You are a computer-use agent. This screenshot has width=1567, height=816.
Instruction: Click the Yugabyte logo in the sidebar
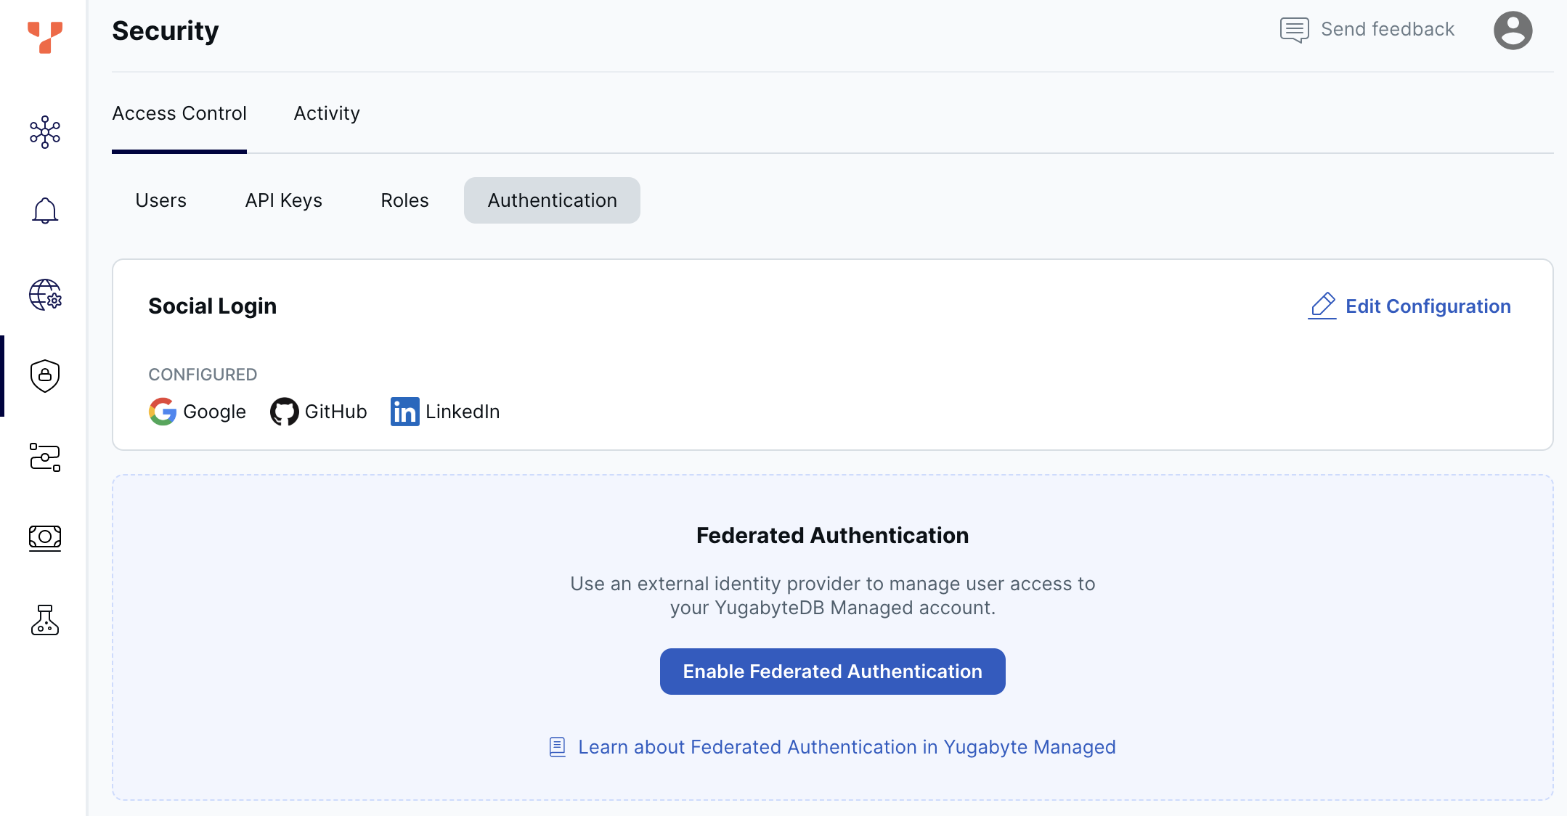click(45, 38)
